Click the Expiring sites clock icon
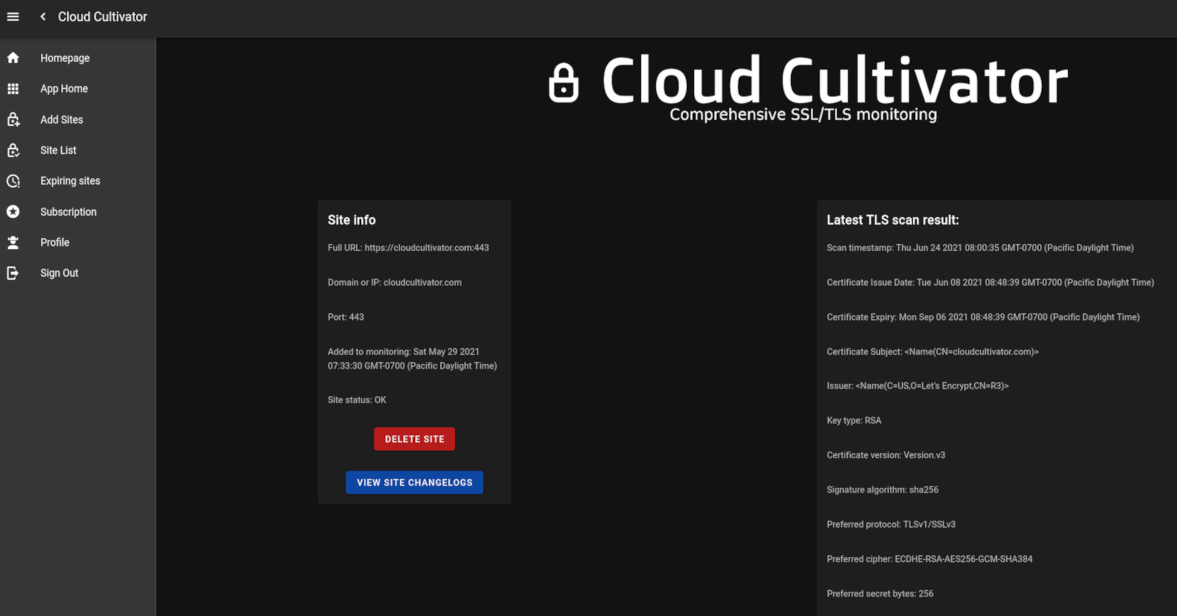This screenshot has height=616, width=1177. [x=13, y=181]
